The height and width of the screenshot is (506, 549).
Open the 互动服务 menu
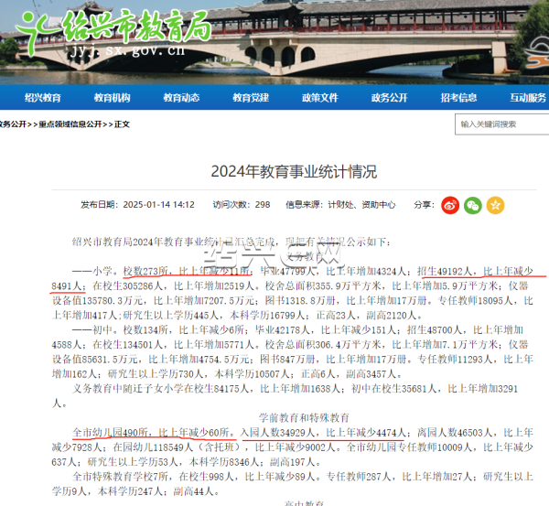528,97
